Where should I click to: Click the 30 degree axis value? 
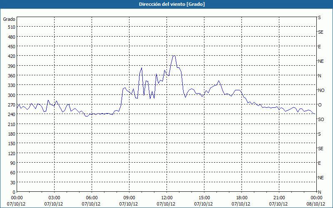(13, 183)
